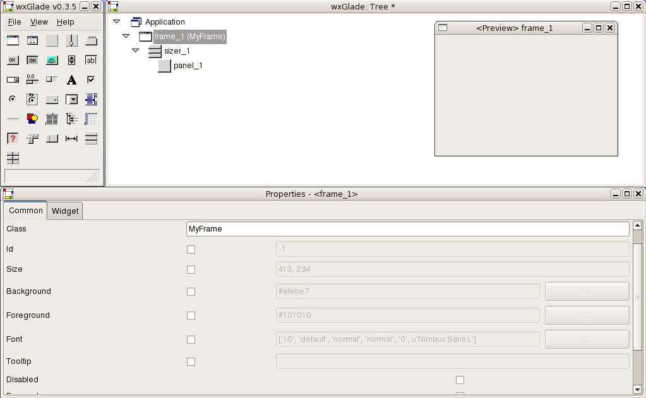Select the OK button widget icon

[13, 61]
